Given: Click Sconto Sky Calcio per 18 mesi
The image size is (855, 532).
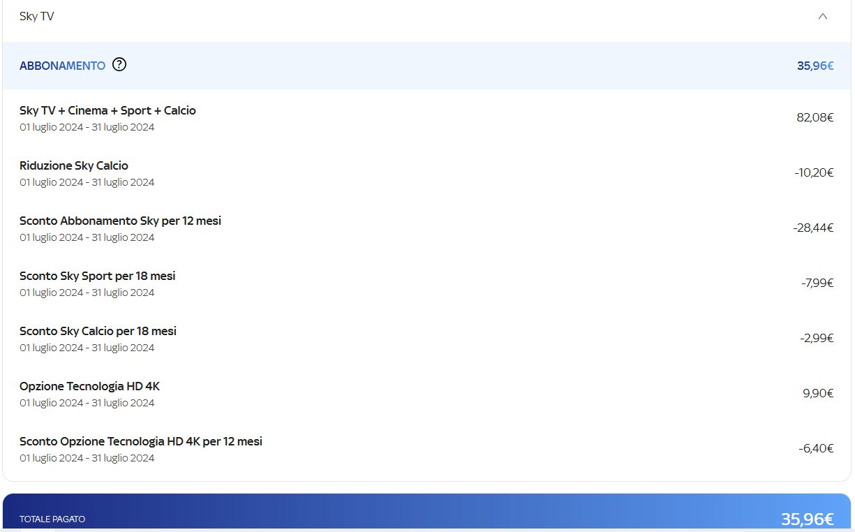Looking at the screenshot, I should [98, 331].
